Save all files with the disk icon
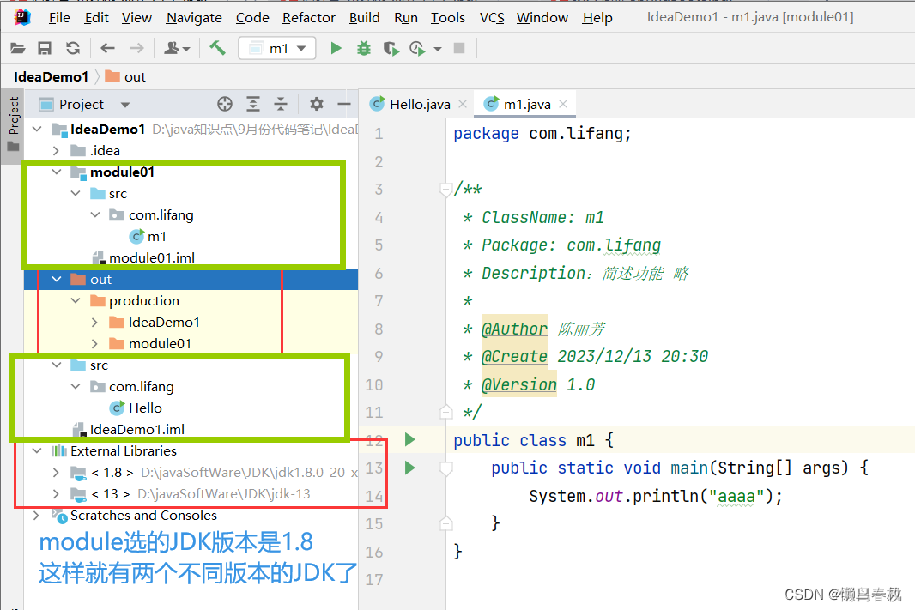 44,48
